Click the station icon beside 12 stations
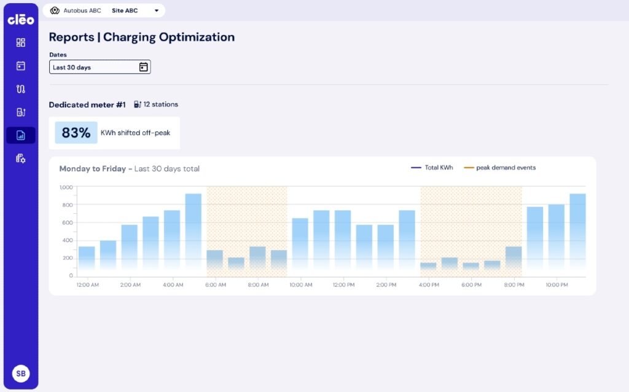 coord(138,104)
